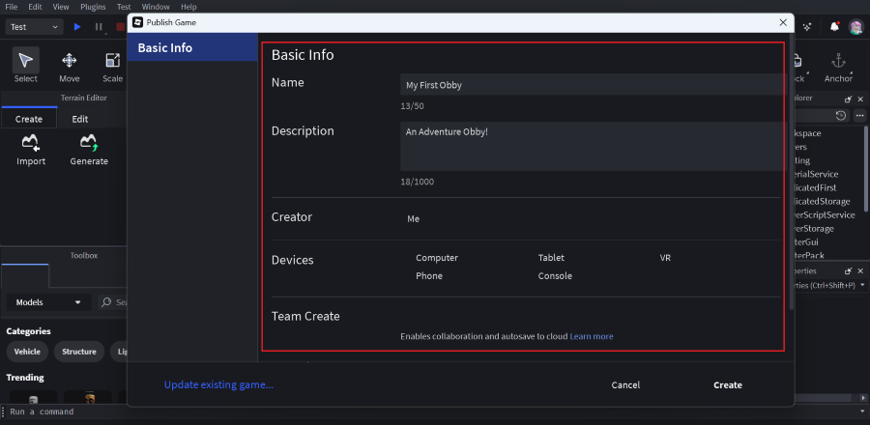Click the Create button in Publish dialog
Image resolution: width=870 pixels, height=425 pixels.
click(727, 385)
